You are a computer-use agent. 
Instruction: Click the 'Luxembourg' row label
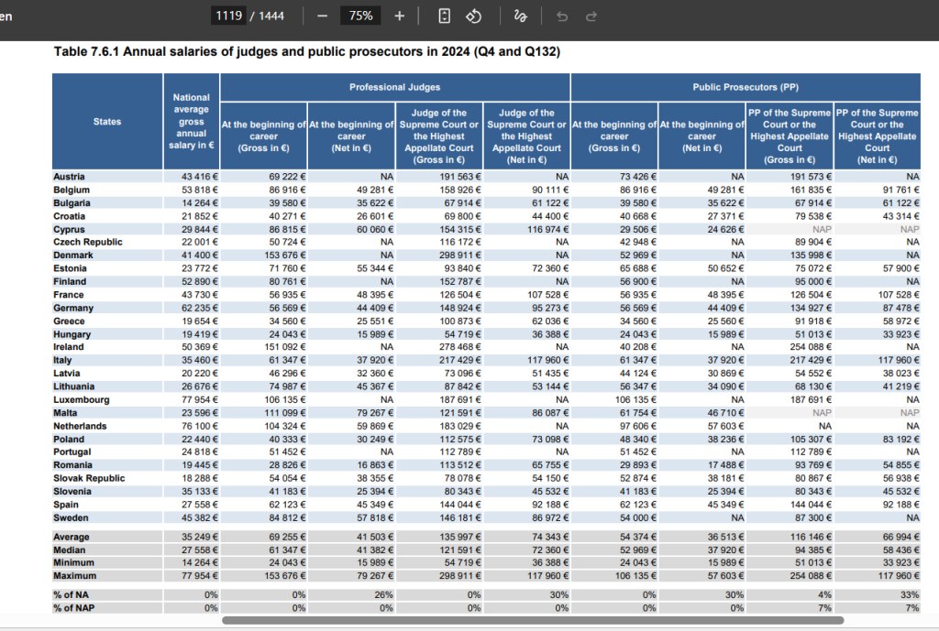82,399
